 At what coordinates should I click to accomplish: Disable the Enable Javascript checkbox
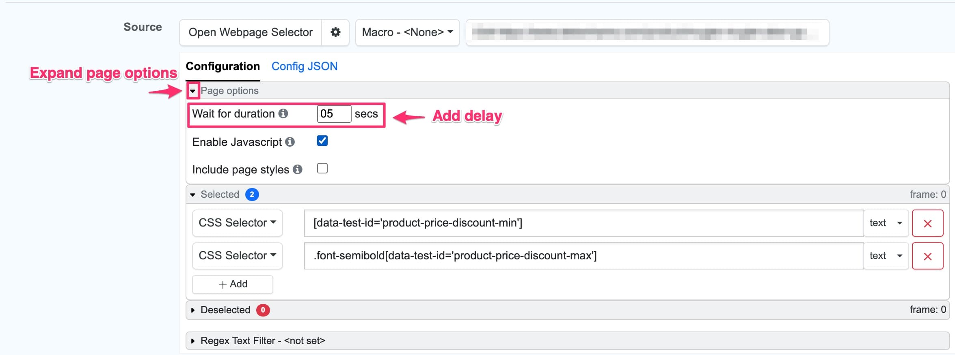tap(322, 141)
